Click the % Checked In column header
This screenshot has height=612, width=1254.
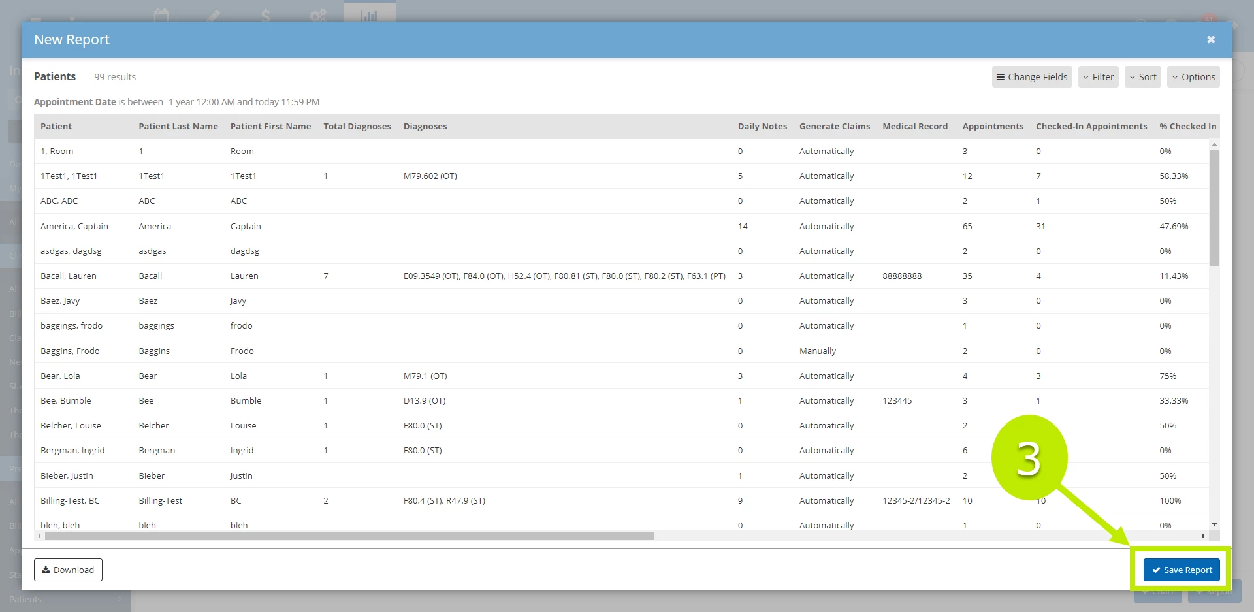click(1187, 127)
